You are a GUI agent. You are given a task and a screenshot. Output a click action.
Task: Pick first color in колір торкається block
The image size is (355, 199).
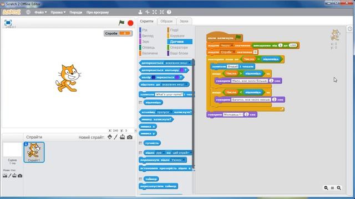click(153, 77)
